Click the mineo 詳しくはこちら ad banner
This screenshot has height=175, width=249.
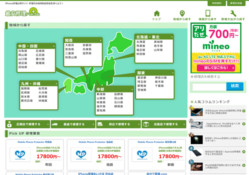(x=216, y=62)
